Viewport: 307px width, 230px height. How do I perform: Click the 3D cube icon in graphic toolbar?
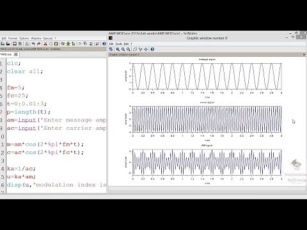tap(135, 49)
